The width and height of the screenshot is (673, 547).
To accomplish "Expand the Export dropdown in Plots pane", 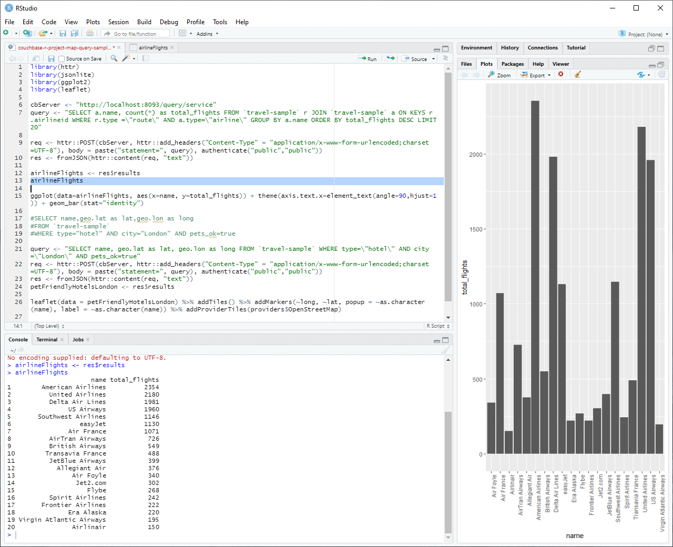I will coord(536,75).
